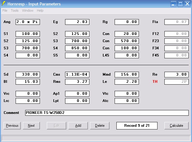Click the Vtc field

coord(127,94)
